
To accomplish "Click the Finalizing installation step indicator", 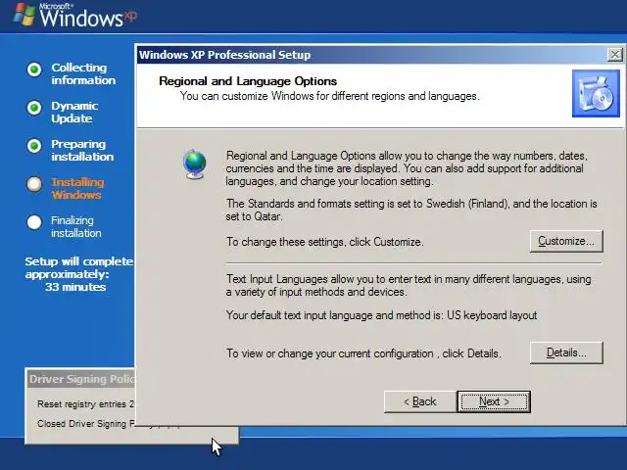I will 34,222.
